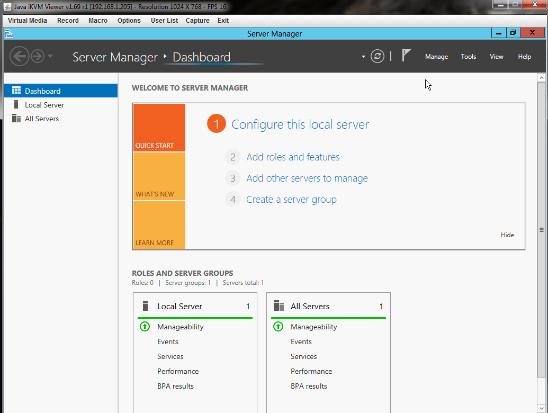The height and width of the screenshot is (413, 548).
Task: Click the vertical scrollbar down arrow
Action: [542, 408]
